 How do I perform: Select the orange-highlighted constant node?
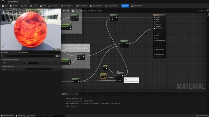pos(103,76)
